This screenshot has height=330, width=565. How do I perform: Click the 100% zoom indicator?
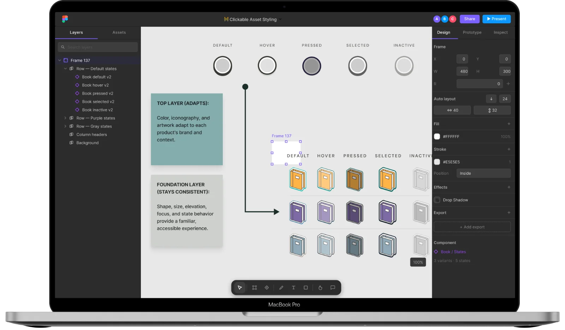[418, 262]
